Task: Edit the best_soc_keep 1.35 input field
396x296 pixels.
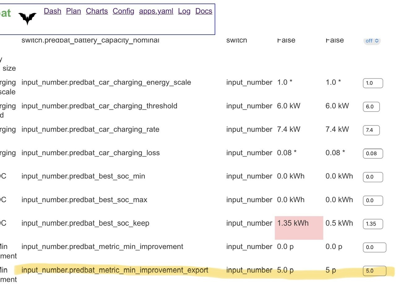Action: pyautogui.click(x=373, y=224)
